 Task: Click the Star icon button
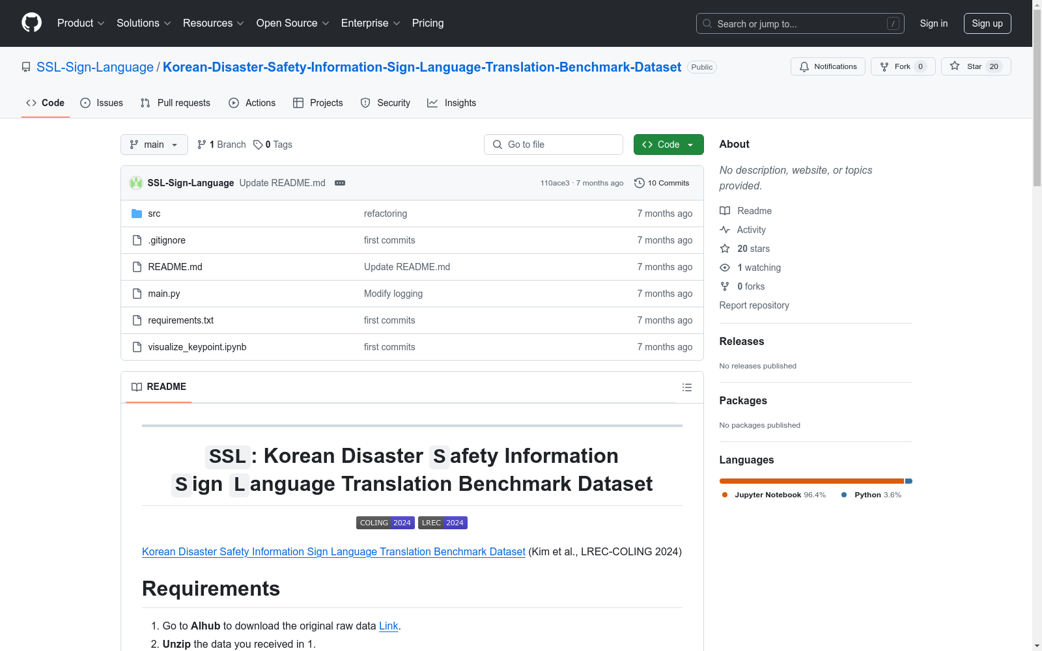[976, 66]
